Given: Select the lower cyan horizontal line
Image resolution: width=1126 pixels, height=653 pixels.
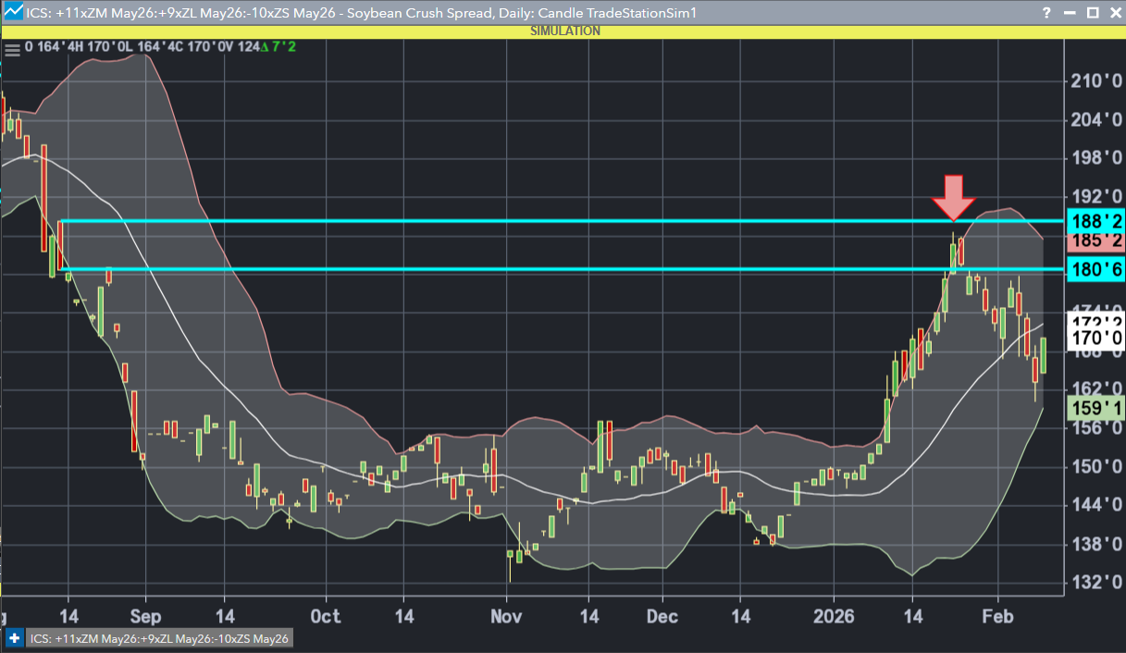Looking at the screenshot, I should click(563, 269).
